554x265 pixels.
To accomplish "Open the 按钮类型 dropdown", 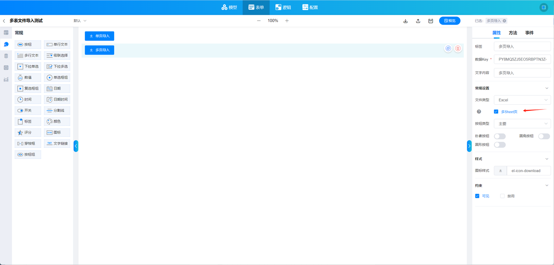I will click(522, 124).
